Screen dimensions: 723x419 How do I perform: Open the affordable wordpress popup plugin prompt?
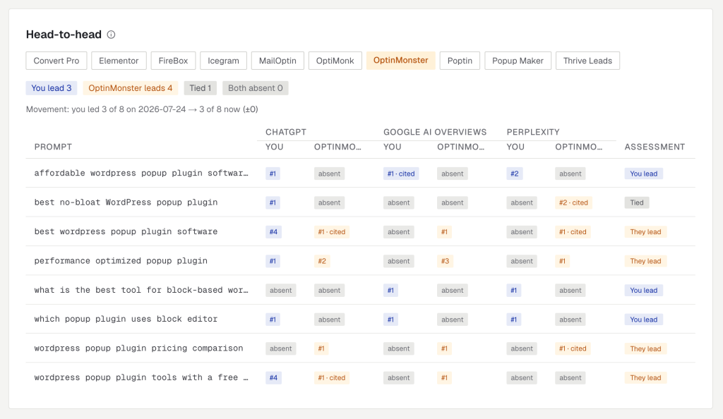tap(141, 173)
